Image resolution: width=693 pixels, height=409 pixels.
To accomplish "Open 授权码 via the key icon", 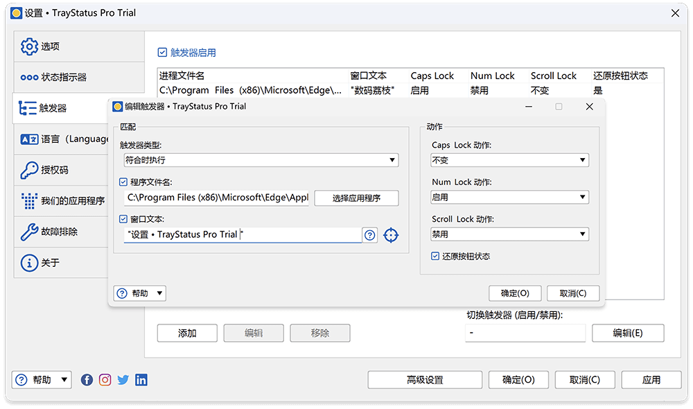I will coord(28,169).
